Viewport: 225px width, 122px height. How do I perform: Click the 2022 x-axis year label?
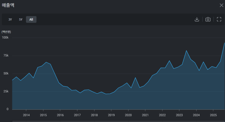click(162, 115)
